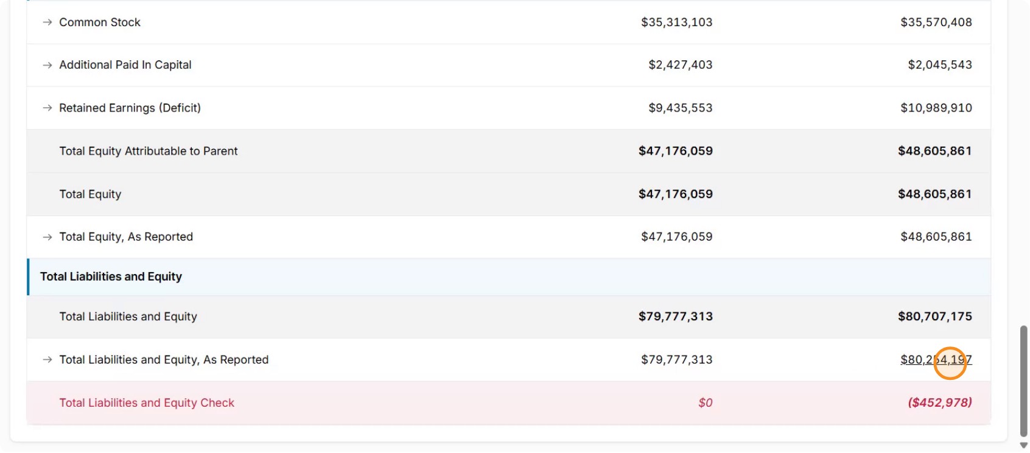This screenshot has height=453, width=1030.
Task: Open the underlined $80,254,197 value link
Action: (936, 360)
